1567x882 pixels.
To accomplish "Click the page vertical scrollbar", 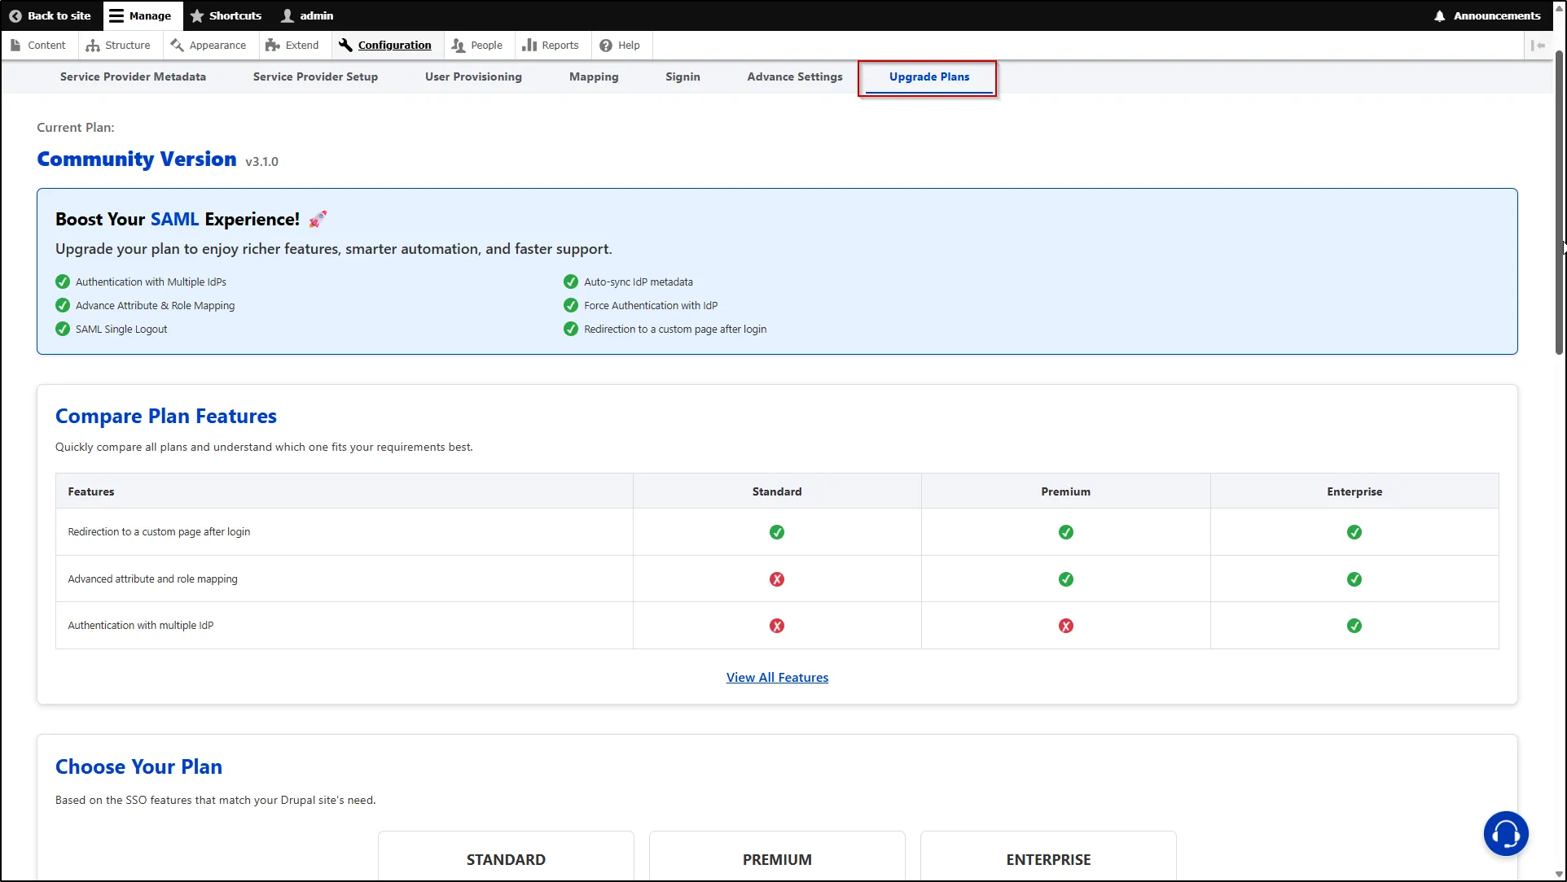I will [1559, 203].
